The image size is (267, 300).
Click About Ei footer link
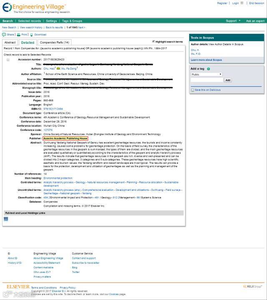pos(13,258)
